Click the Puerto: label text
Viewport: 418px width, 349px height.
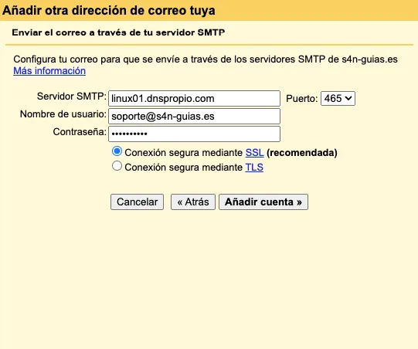(302, 99)
